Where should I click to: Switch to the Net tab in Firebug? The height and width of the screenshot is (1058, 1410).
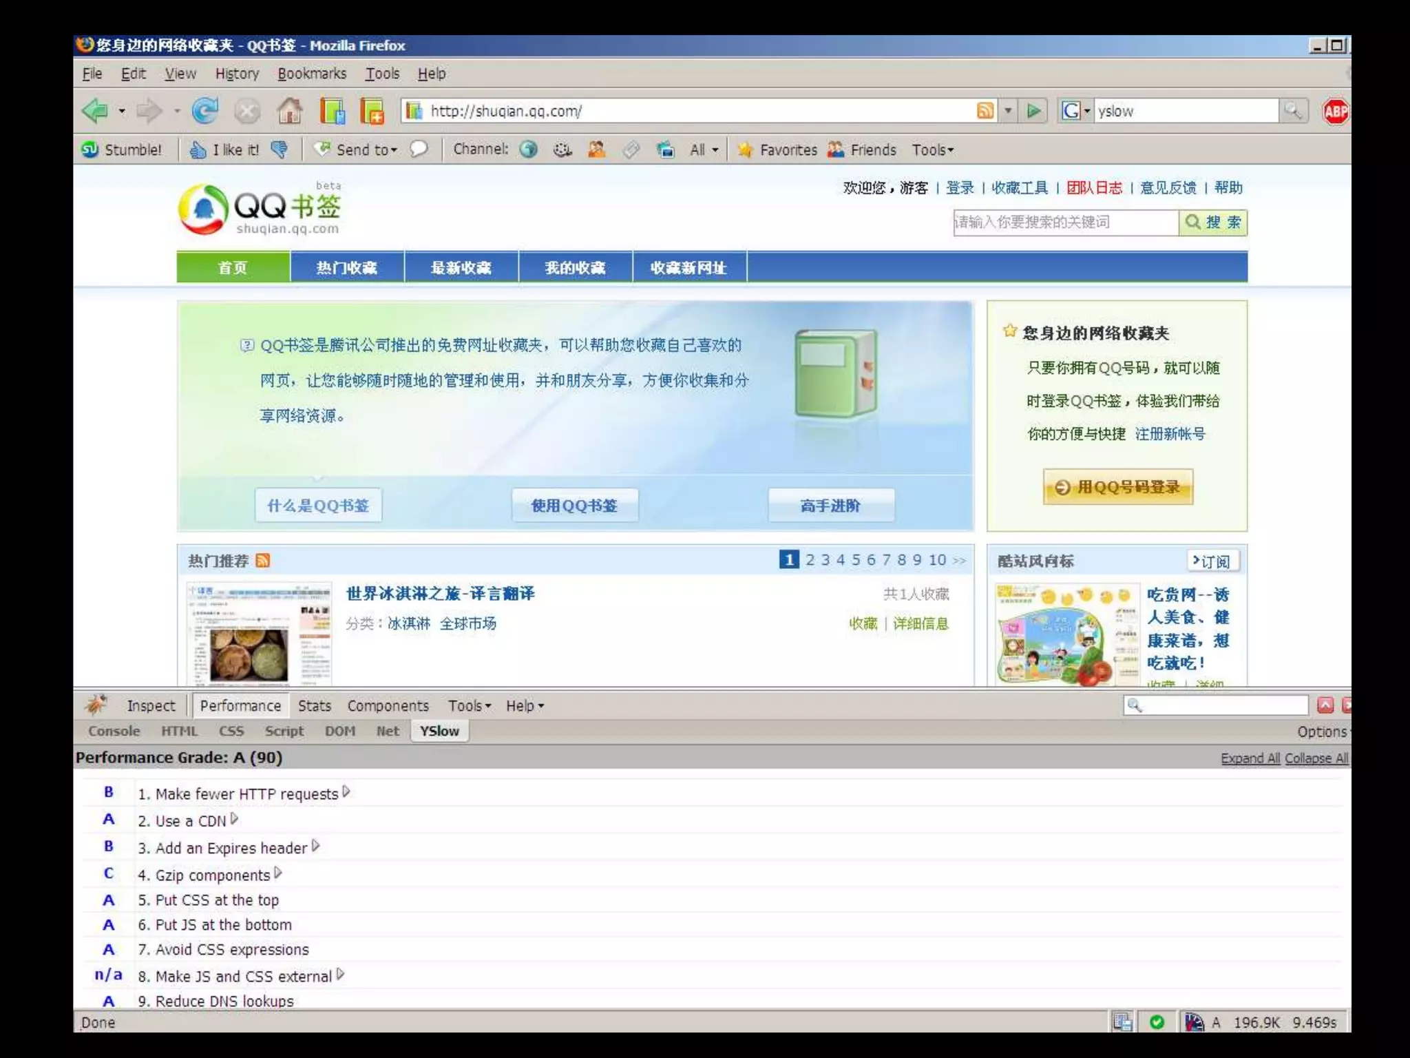[x=388, y=731]
